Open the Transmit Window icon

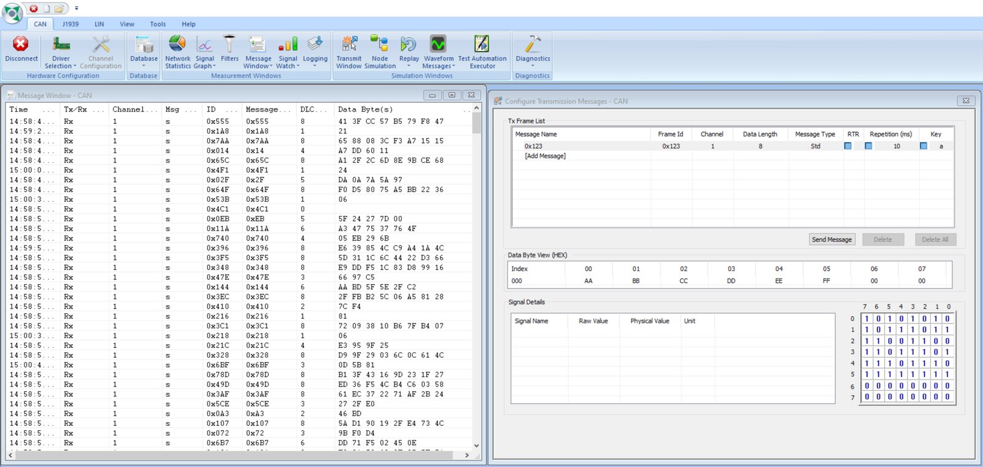(x=349, y=44)
